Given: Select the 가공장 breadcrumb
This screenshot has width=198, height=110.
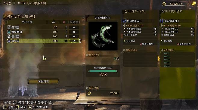Looking at the screenshot, I should pyautogui.click(x=7, y=3).
